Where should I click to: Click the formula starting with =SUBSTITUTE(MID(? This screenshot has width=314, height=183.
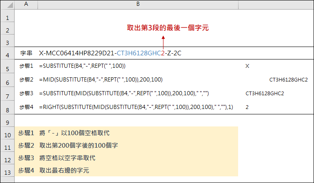[x=124, y=93]
